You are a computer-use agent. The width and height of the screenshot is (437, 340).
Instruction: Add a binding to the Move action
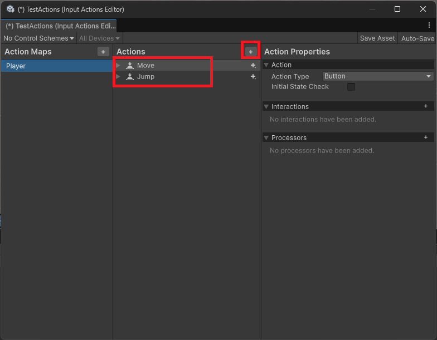coord(253,66)
